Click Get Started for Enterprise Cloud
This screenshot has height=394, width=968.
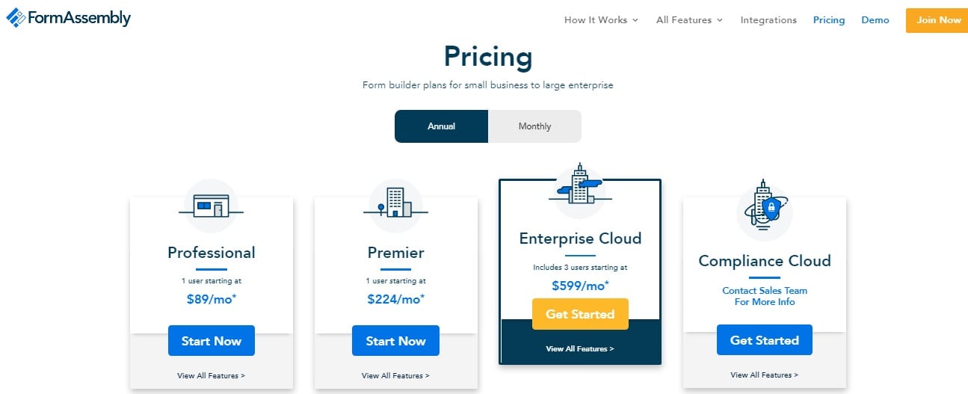coord(580,314)
